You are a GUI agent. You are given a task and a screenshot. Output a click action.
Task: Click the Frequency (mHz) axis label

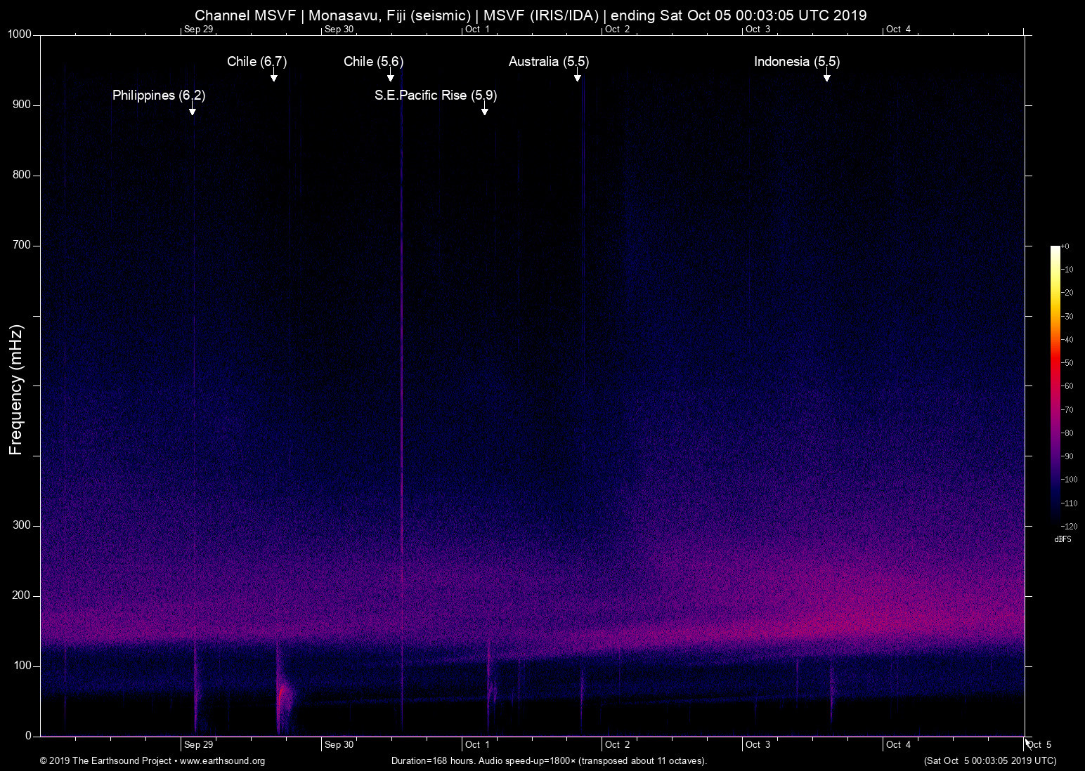coord(16,390)
